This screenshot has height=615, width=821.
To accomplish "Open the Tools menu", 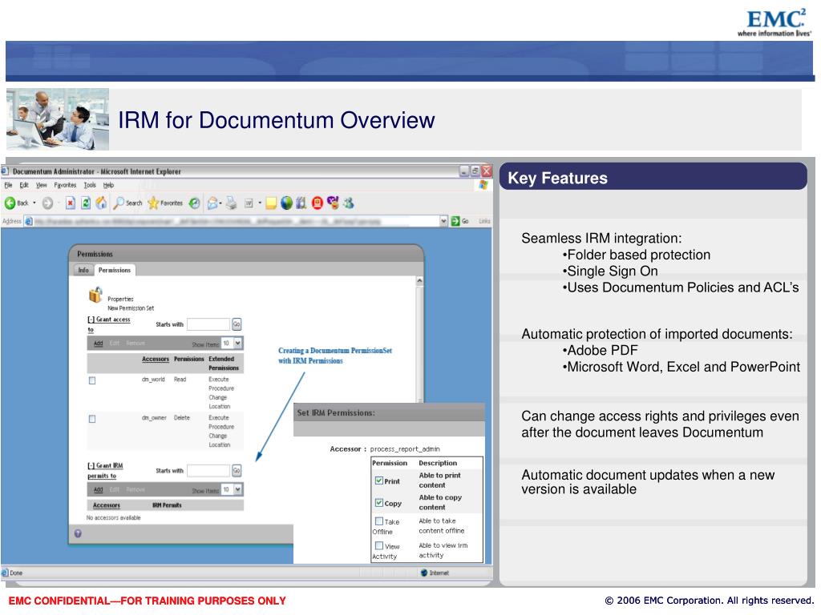I will tap(90, 185).
